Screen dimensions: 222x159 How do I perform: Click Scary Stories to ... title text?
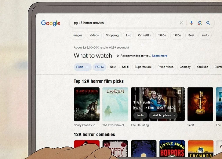tap(86, 125)
